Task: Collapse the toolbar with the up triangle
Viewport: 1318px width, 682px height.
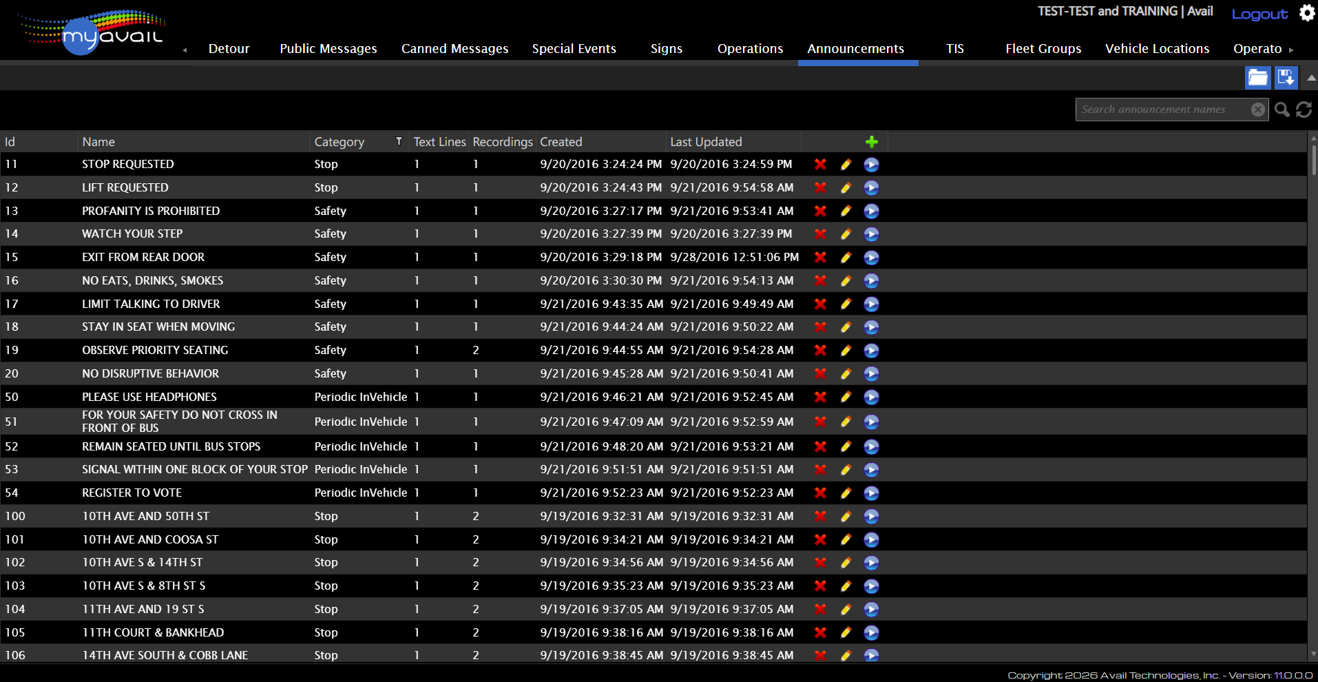Action: 1311,78
